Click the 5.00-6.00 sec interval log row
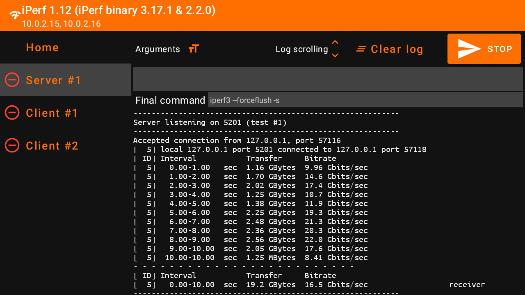Screen dimensions: 525x295 (x=251, y=213)
